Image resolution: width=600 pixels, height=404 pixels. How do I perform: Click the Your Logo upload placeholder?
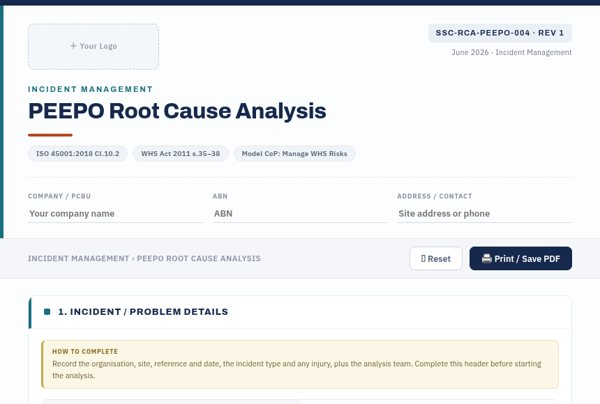click(93, 47)
